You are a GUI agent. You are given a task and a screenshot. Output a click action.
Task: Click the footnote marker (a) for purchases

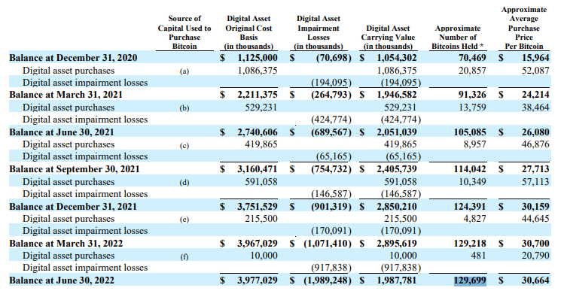(x=184, y=71)
